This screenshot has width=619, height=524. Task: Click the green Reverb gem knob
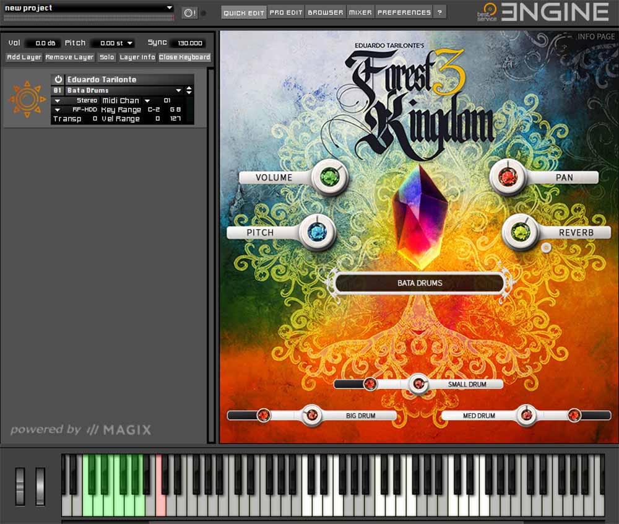[x=520, y=232]
